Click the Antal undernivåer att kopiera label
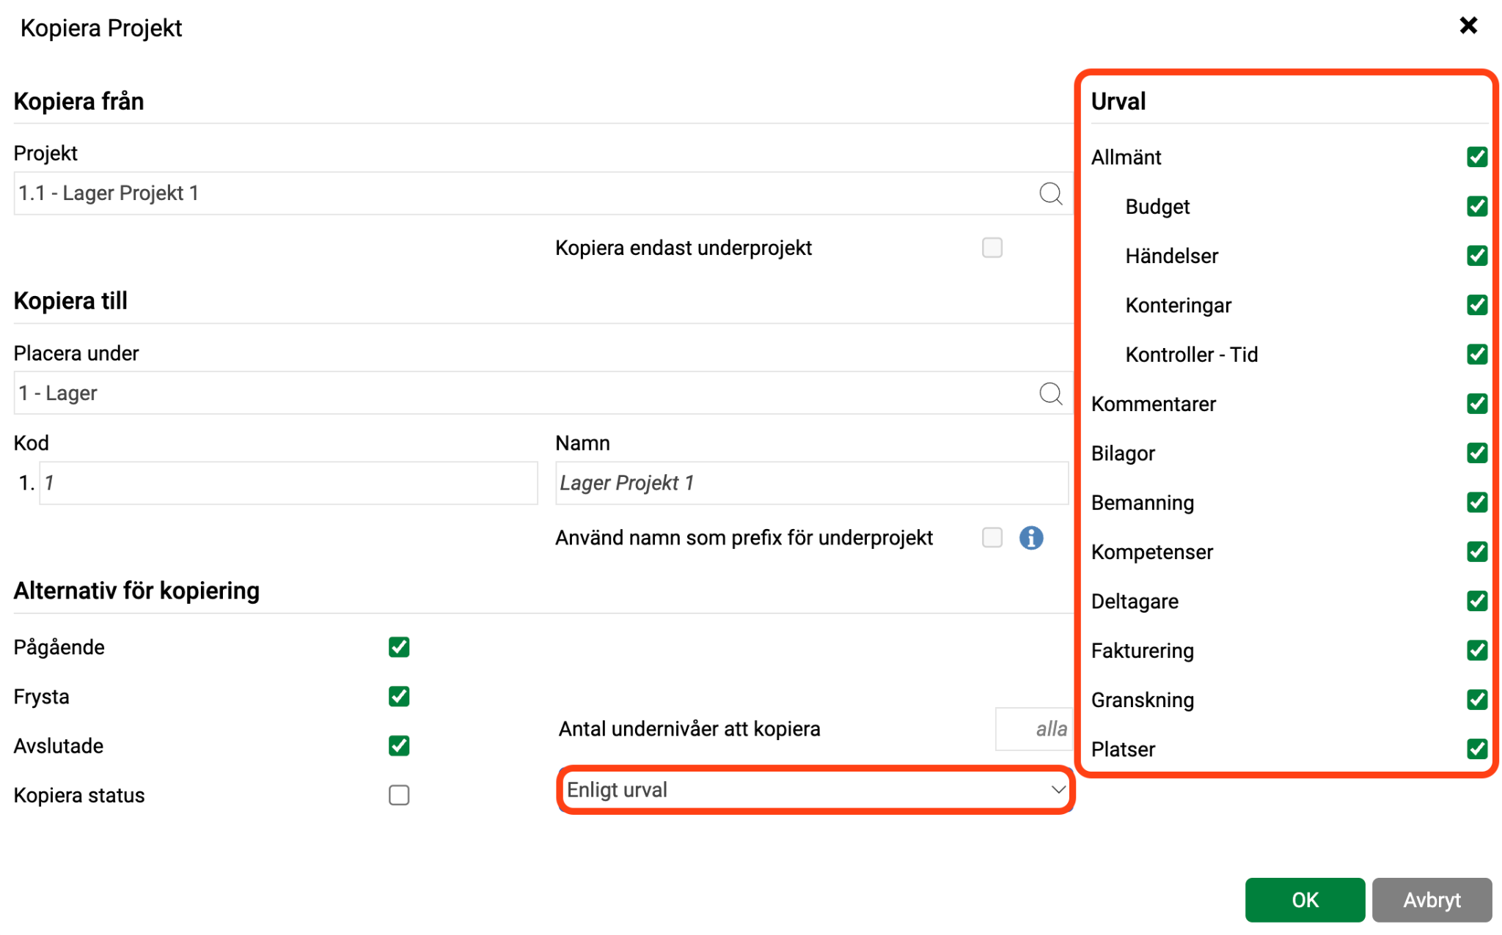 689,729
